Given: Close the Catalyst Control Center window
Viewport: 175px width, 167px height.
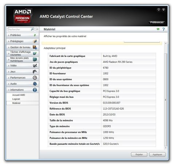Looking at the screenshot, I should point(164,10).
